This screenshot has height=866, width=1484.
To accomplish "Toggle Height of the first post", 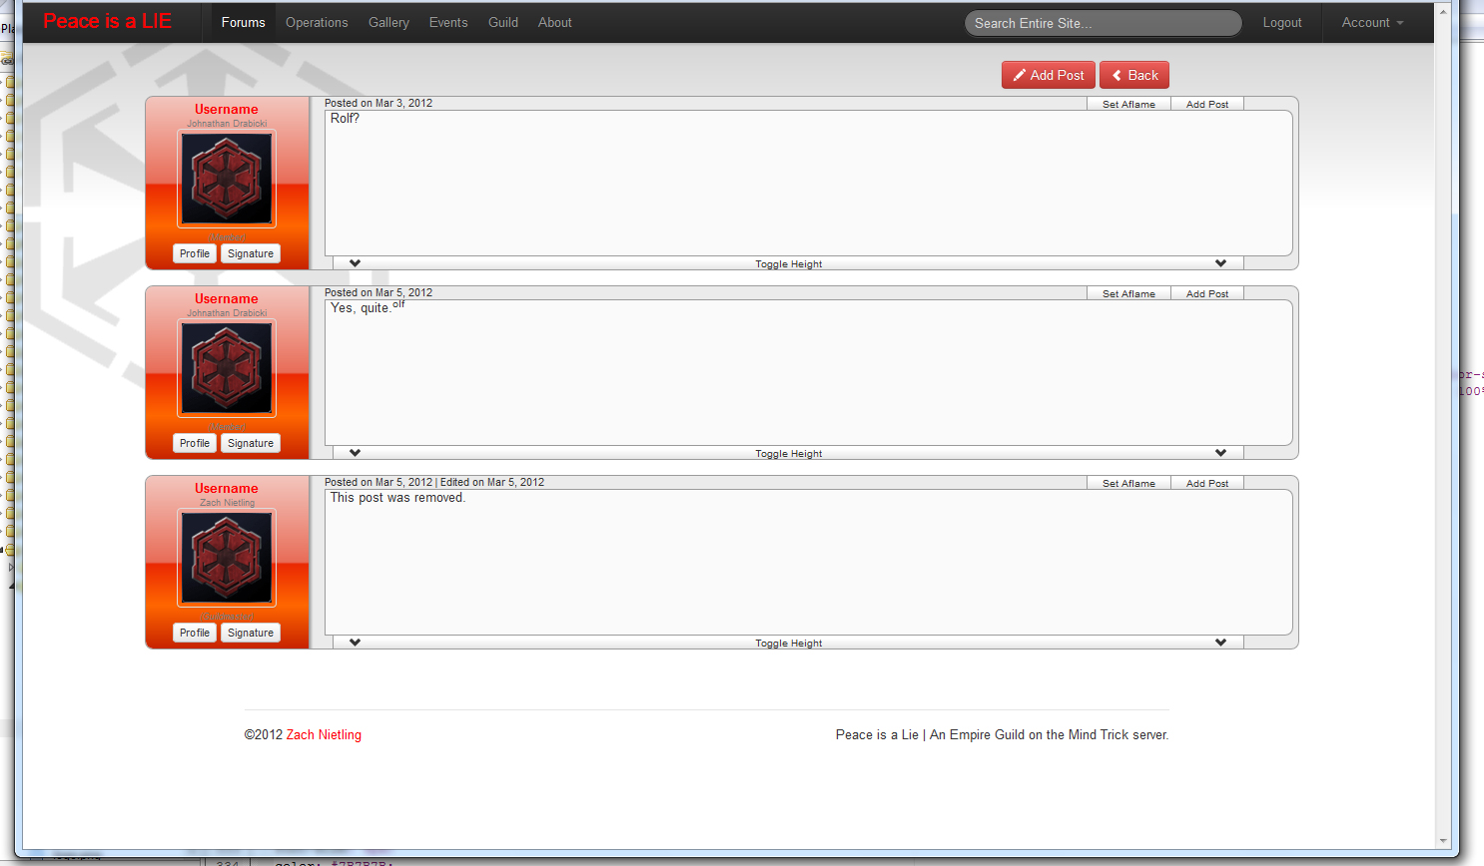I will tap(788, 264).
